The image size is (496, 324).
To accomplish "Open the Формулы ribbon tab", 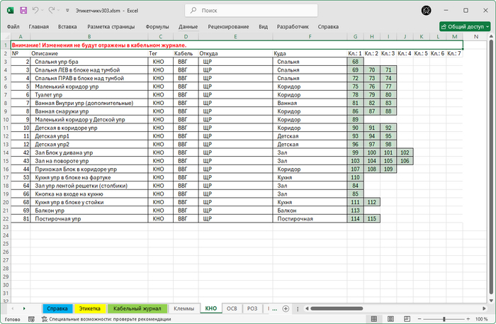I will point(157,26).
